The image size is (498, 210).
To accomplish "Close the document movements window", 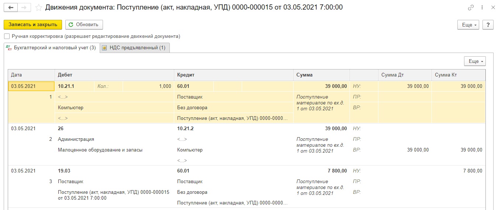I will 492,7.
